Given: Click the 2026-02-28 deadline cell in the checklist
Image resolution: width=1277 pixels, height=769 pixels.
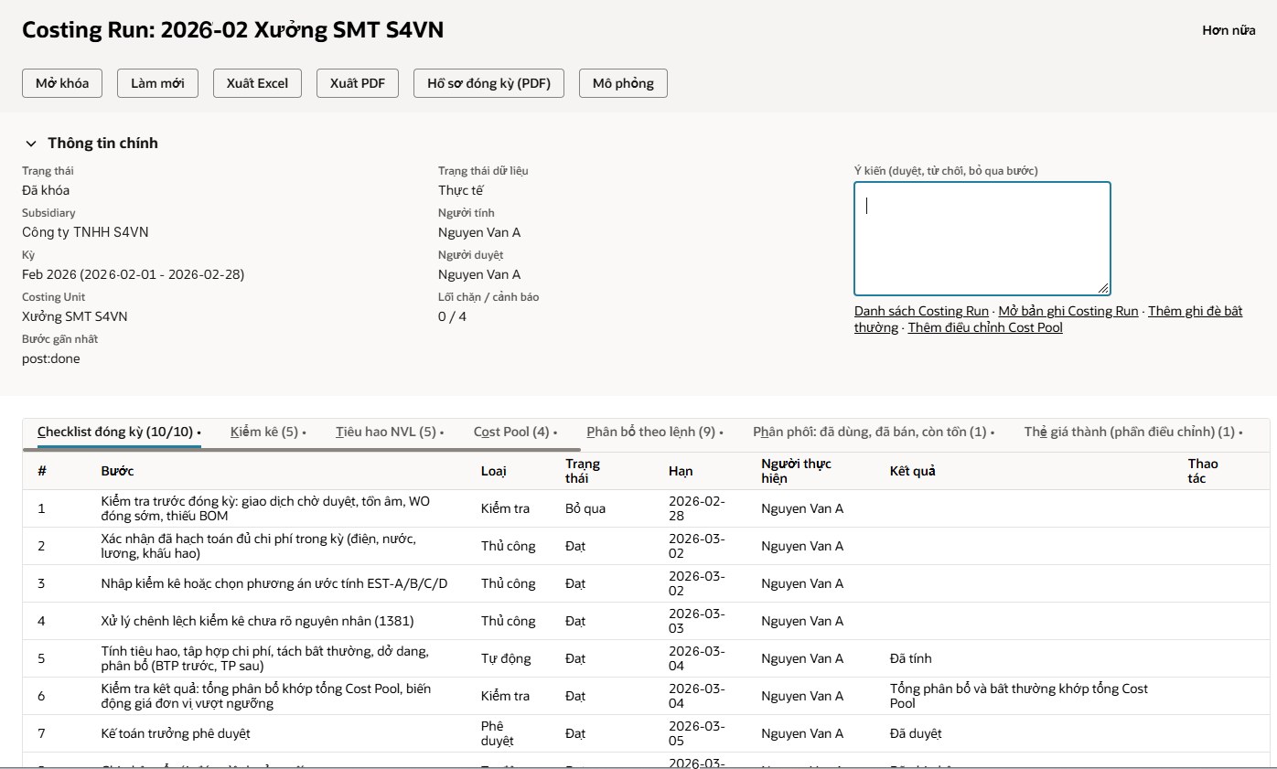Looking at the screenshot, I should [x=697, y=508].
